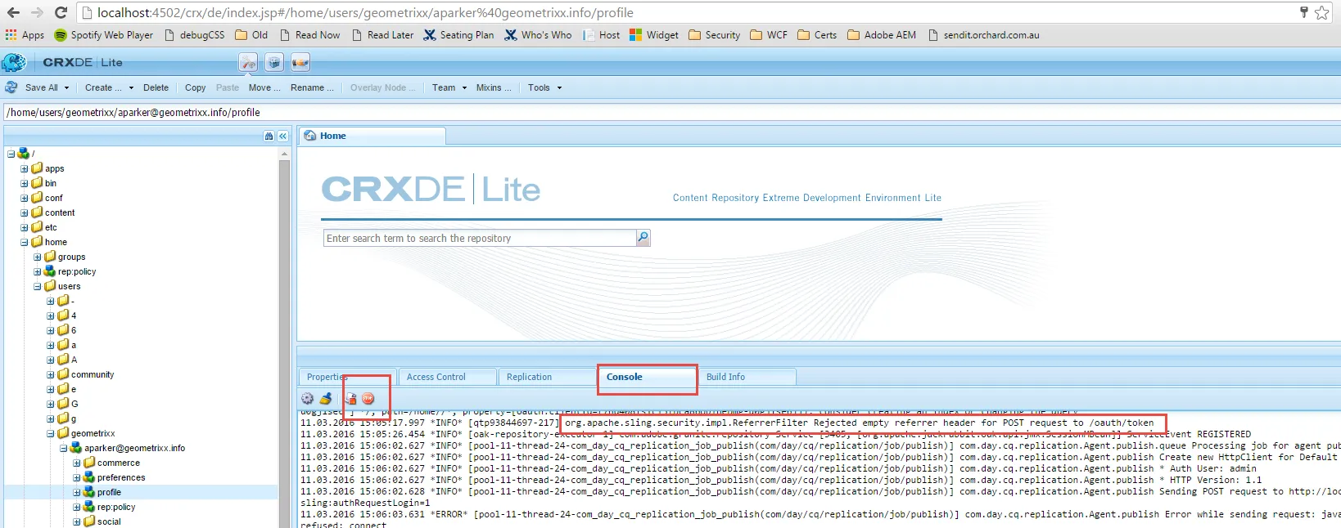Collapse the tree panel with double-chevron icon
1341x528 pixels.
(282, 136)
